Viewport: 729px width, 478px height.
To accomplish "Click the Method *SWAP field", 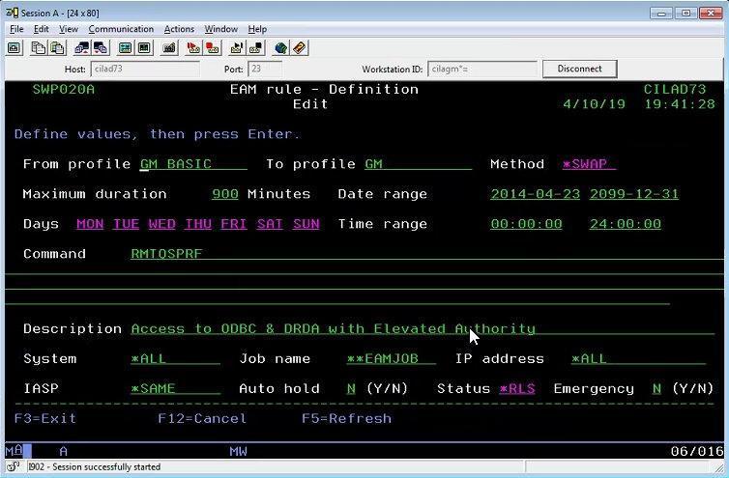I will 588,164.
